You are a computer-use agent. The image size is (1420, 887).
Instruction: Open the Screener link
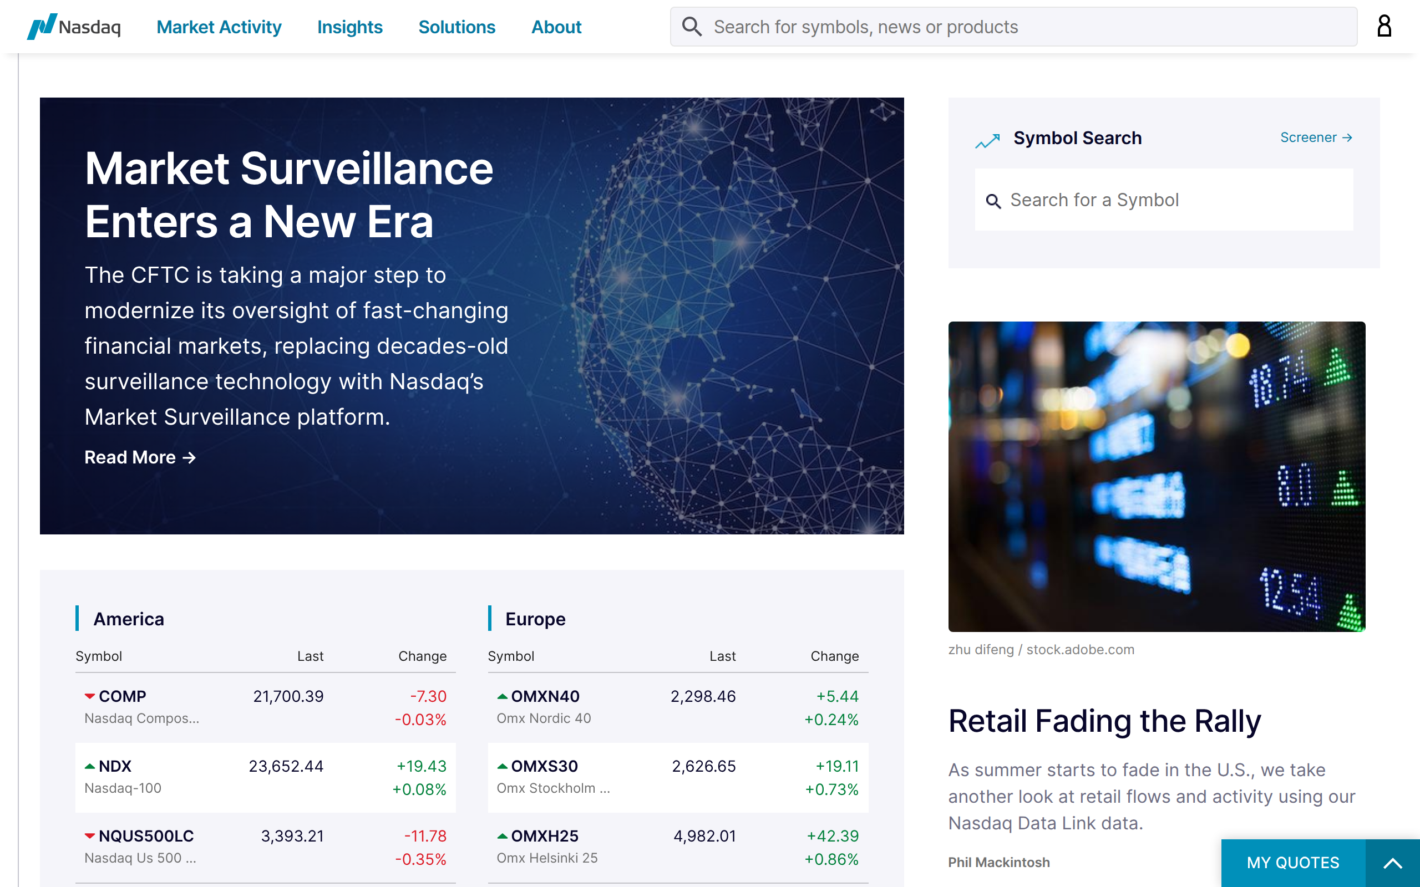(1316, 137)
